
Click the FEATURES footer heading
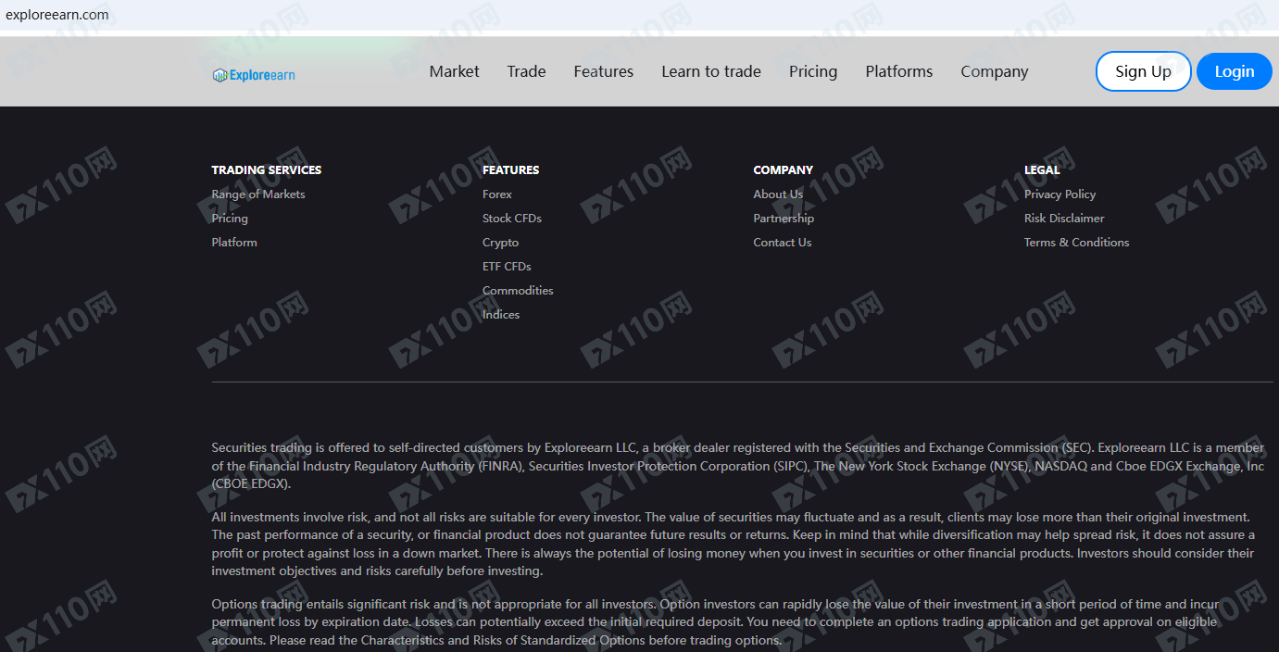tap(510, 170)
